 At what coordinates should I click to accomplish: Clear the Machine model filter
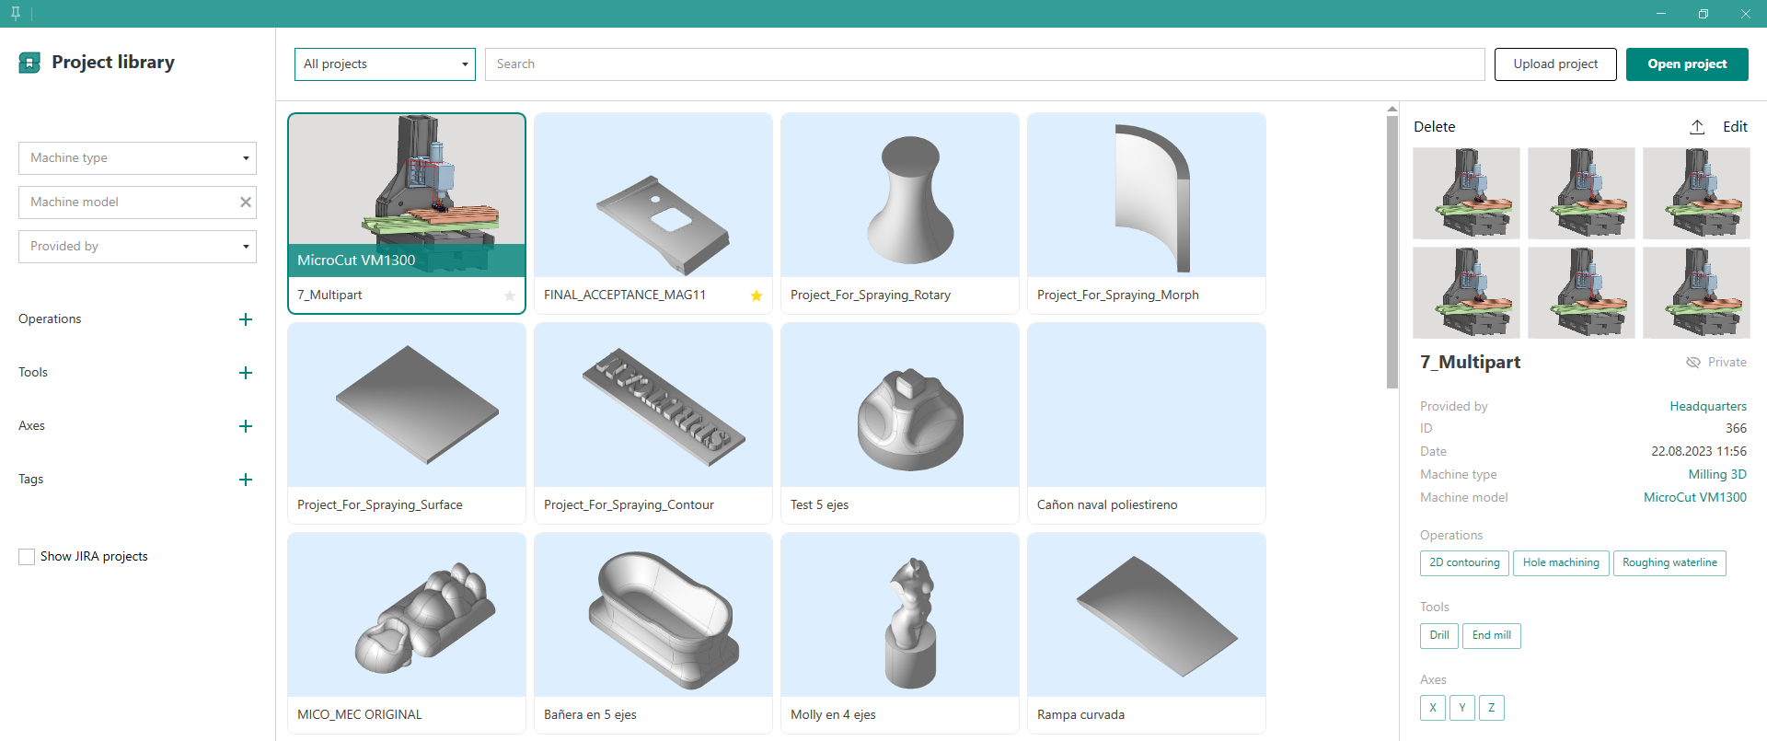coord(246,203)
